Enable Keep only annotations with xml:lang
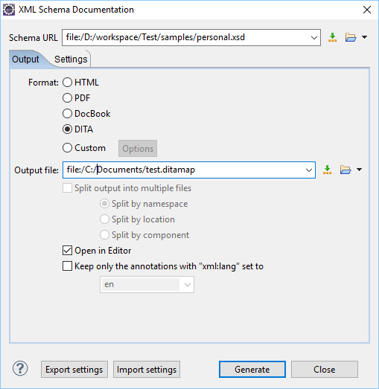 pyautogui.click(x=67, y=266)
